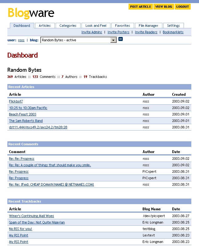The width and height of the screenshot is (199, 246).
Task: Click the 369 articles count
Action: (x=10, y=77)
